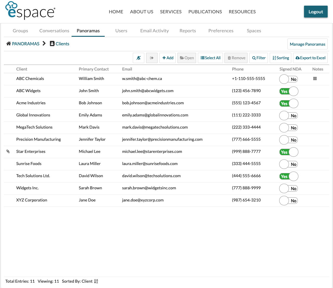
Task: Click the Manage Panoramas button
Action: [307, 44]
